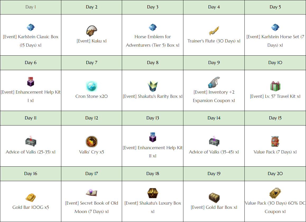This screenshot has height=222, width=306.
Task: Click the Karlstein Classic Box icon
Action: tap(31, 27)
